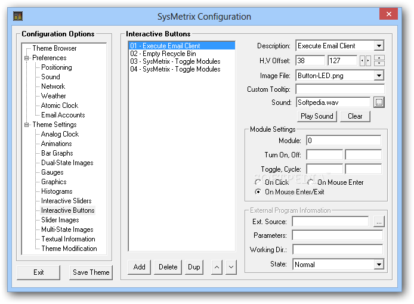Click the Module input field
414x304 pixels.
tap(344, 141)
